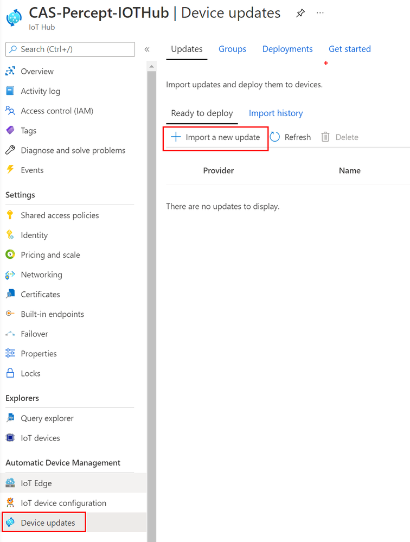Select the Ready to deploy sub-tab

click(x=202, y=113)
